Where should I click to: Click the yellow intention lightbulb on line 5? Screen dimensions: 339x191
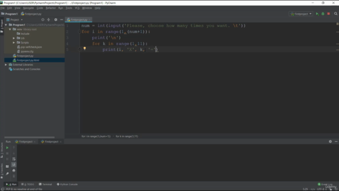85,48
